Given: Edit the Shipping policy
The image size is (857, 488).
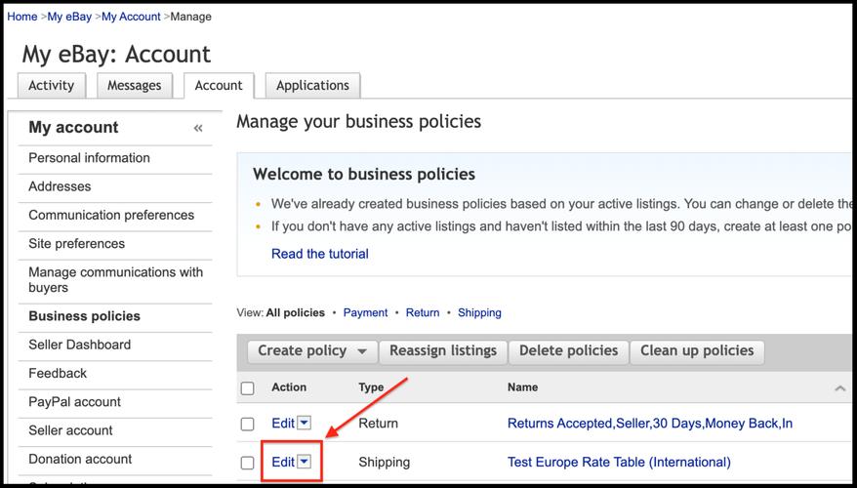Looking at the screenshot, I should point(283,463).
